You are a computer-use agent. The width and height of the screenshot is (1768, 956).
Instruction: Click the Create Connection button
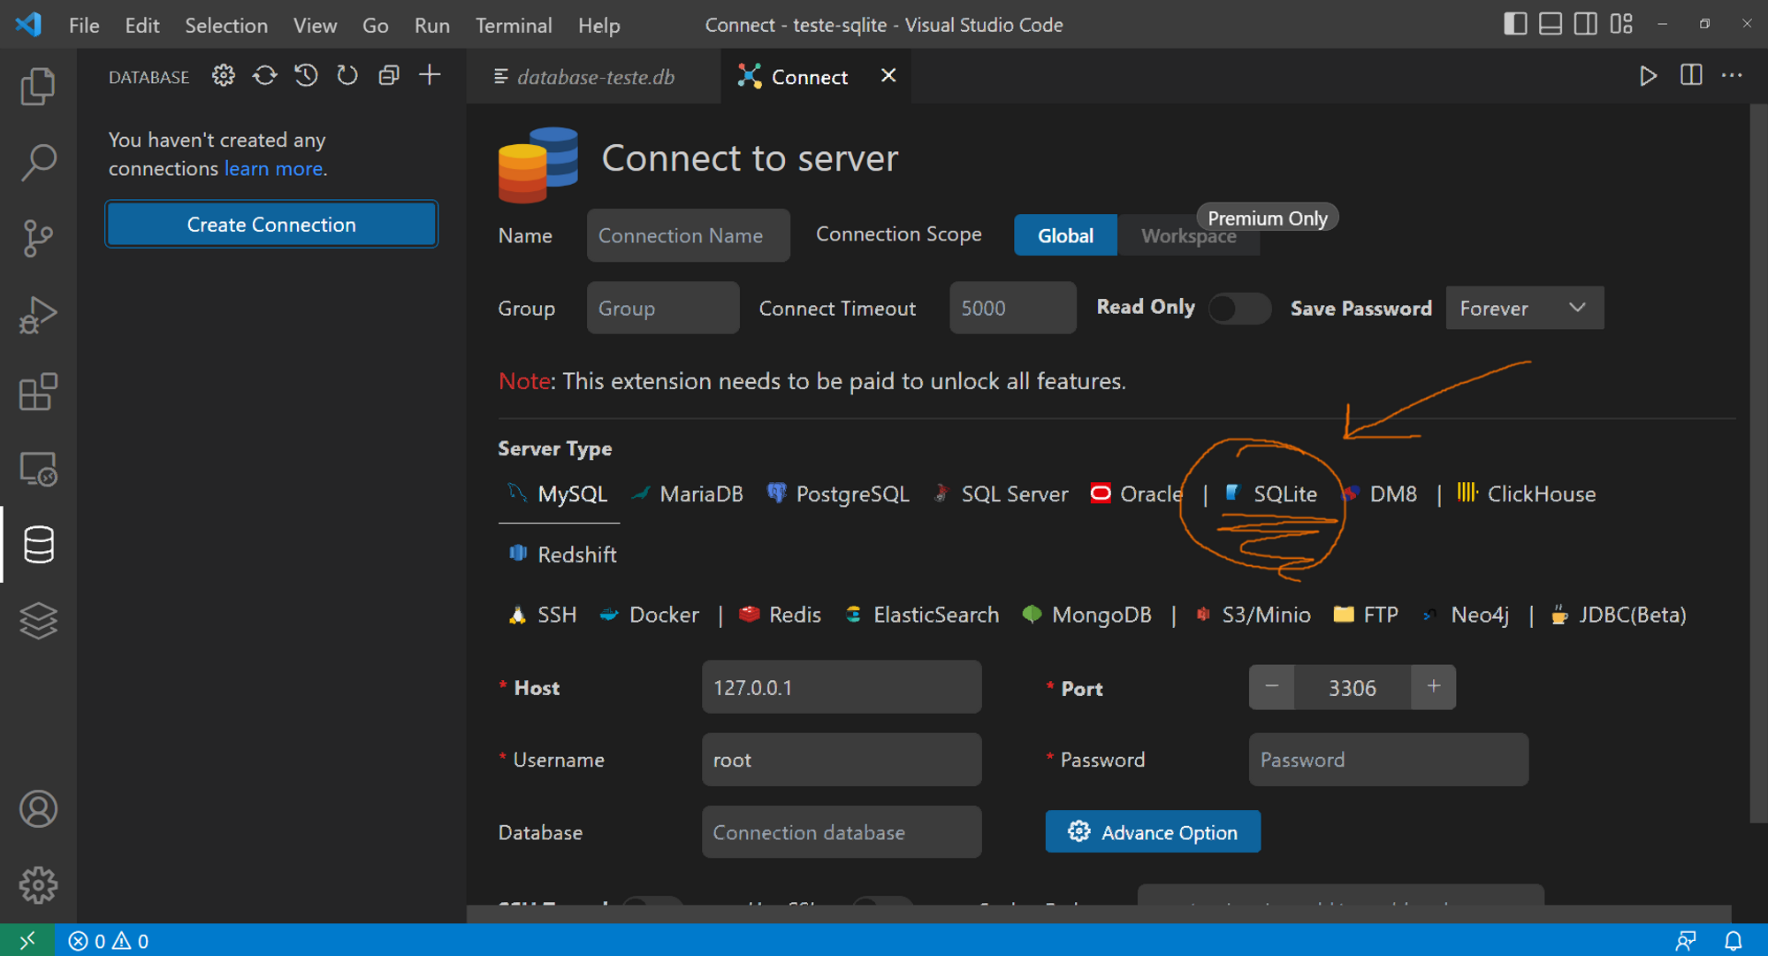(x=271, y=225)
